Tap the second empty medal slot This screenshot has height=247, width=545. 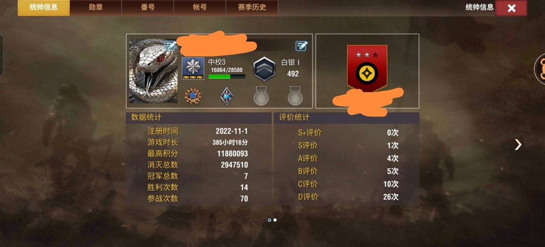point(295,96)
